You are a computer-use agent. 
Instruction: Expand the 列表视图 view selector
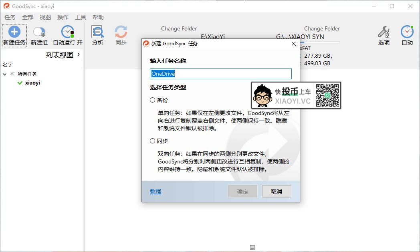point(78,54)
